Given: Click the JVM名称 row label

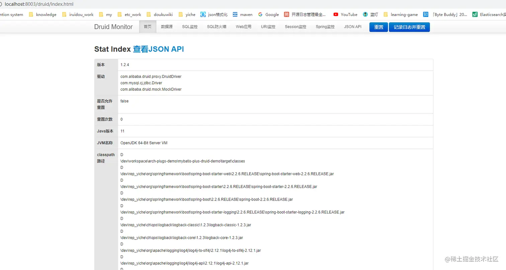Looking at the screenshot, I should click(x=105, y=143).
